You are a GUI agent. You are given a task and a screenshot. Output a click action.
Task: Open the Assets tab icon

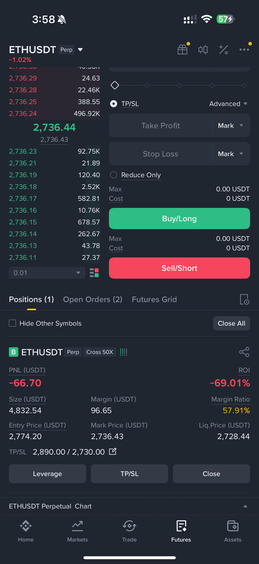point(233,531)
